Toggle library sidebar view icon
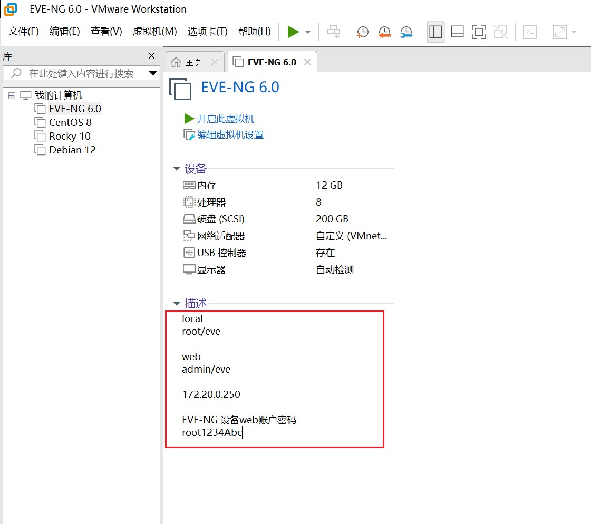Viewport: 591px width, 524px height. (435, 32)
